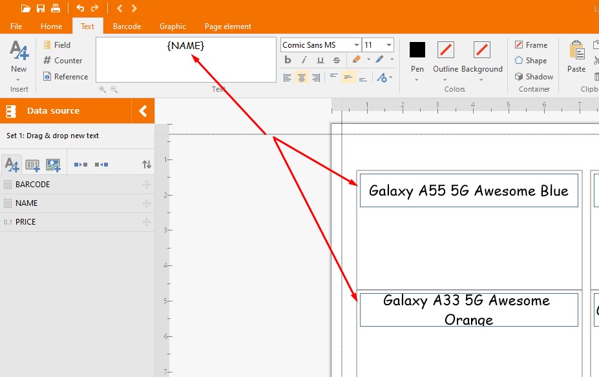Click the Print icon in quick access toolbar
599x377 pixels.
[x=56, y=8]
